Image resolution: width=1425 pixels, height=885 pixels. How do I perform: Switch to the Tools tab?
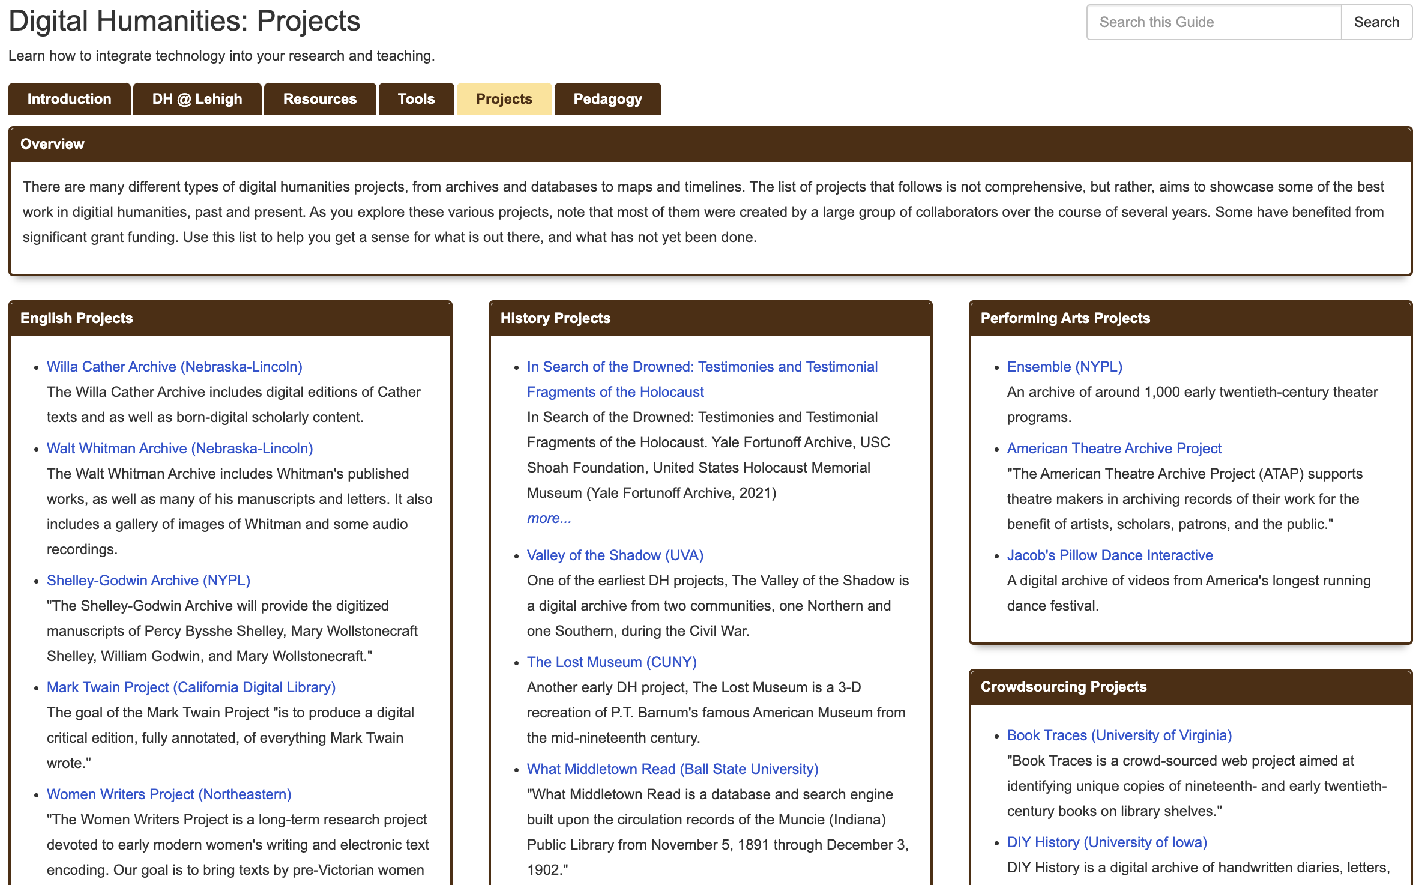416,98
